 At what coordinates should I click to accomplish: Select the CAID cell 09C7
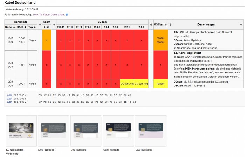22,84
